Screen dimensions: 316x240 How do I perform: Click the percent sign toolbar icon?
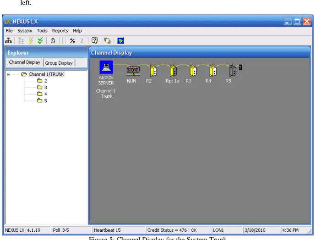72,40
